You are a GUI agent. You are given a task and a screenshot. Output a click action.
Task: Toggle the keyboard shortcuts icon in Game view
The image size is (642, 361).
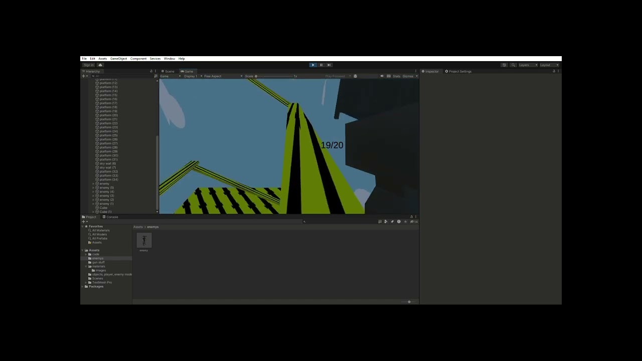(389, 76)
